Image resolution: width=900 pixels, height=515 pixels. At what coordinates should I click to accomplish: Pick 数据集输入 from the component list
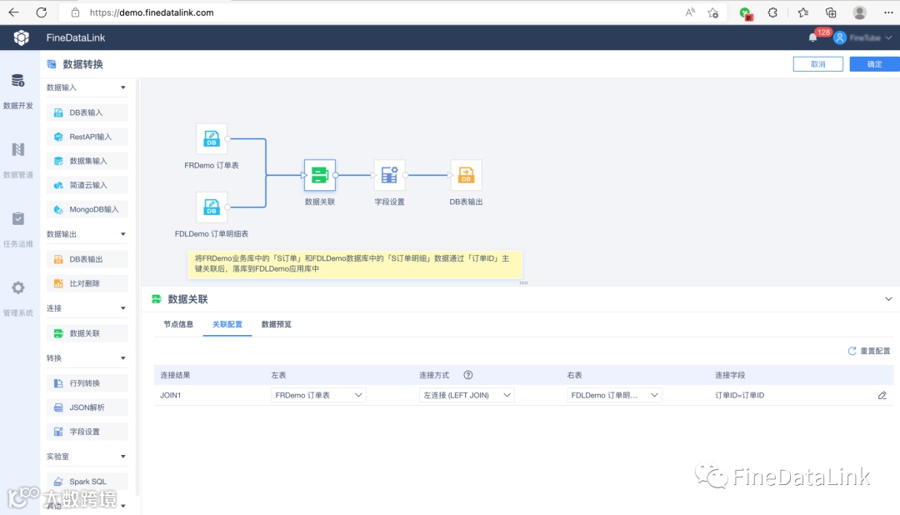point(87,161)
